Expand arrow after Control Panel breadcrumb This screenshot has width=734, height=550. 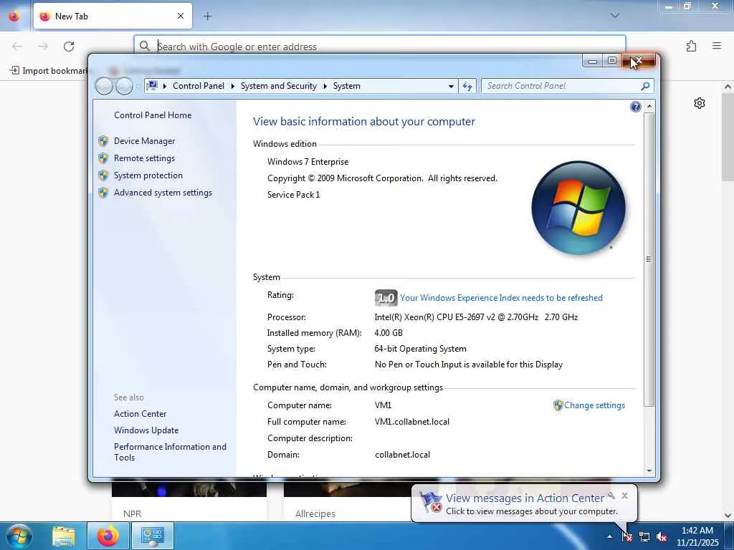click(x=233, y=86)
